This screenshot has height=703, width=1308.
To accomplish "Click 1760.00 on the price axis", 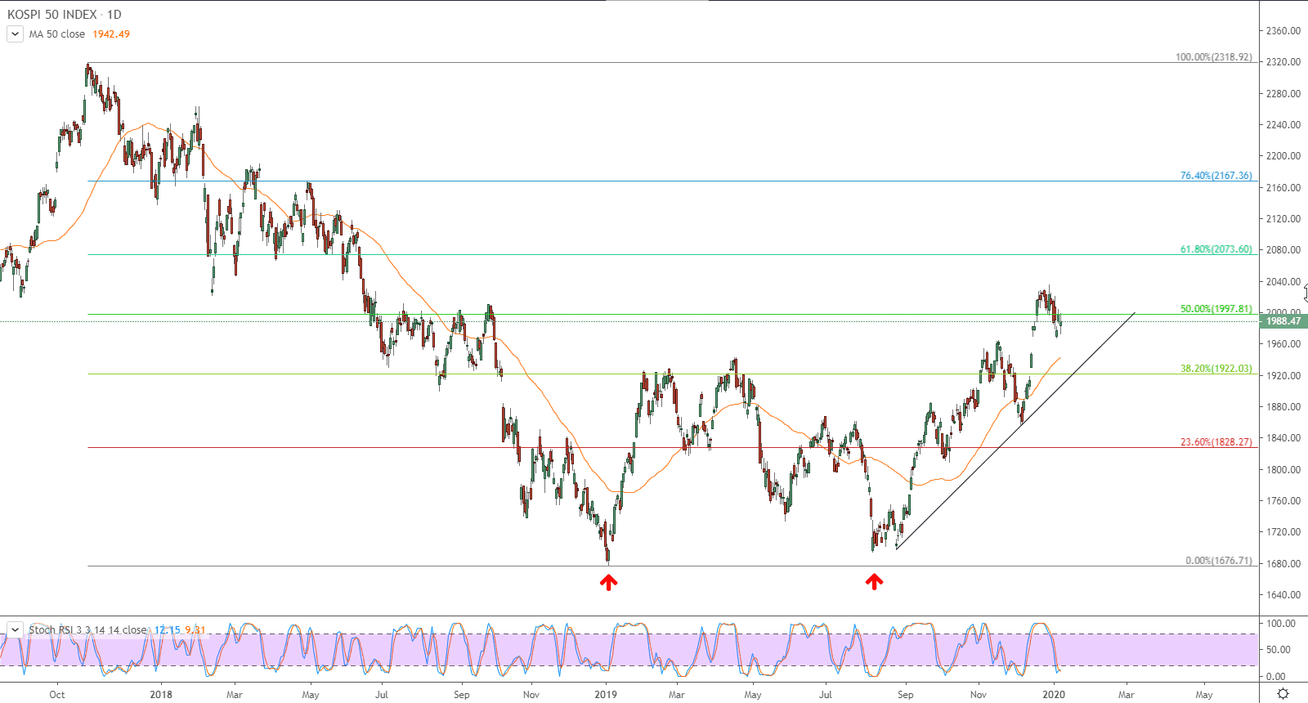I will pyautogui.click(x=1283, y=501).
